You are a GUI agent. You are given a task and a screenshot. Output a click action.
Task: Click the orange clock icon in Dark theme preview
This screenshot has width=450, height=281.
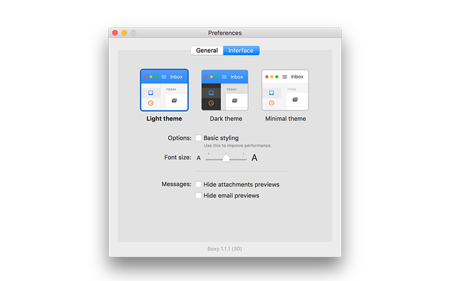(211, 103)
